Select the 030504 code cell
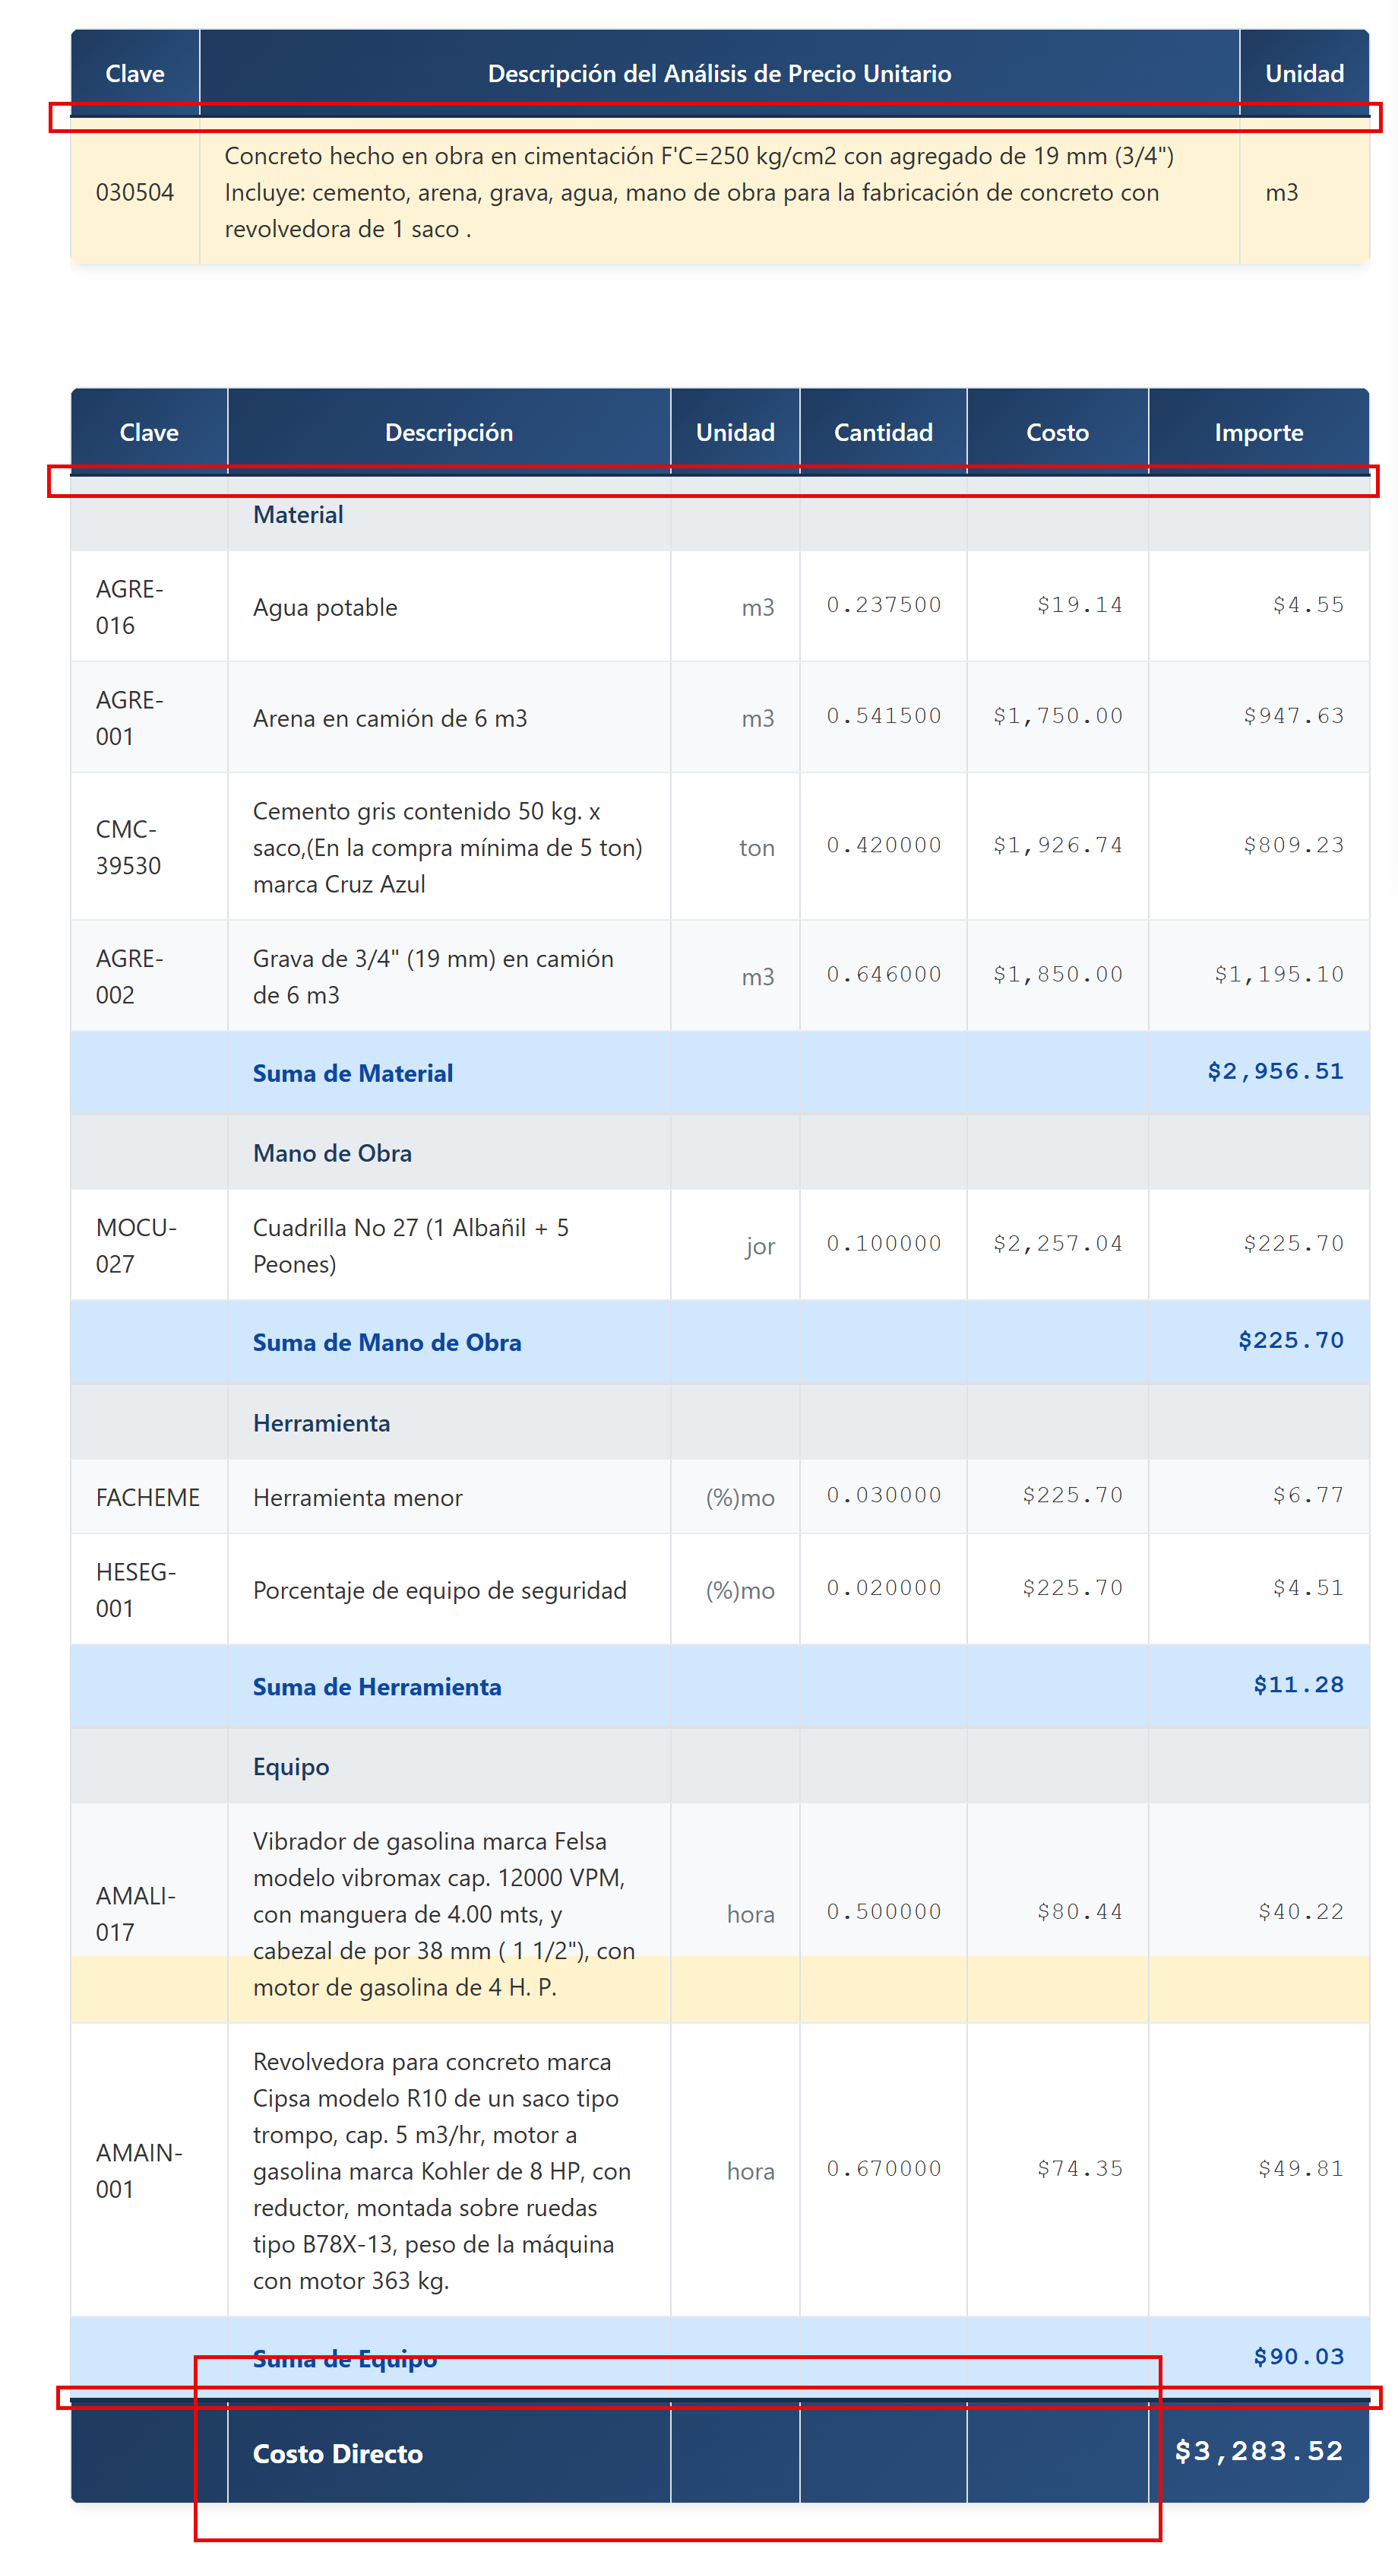 coord(134,192)
